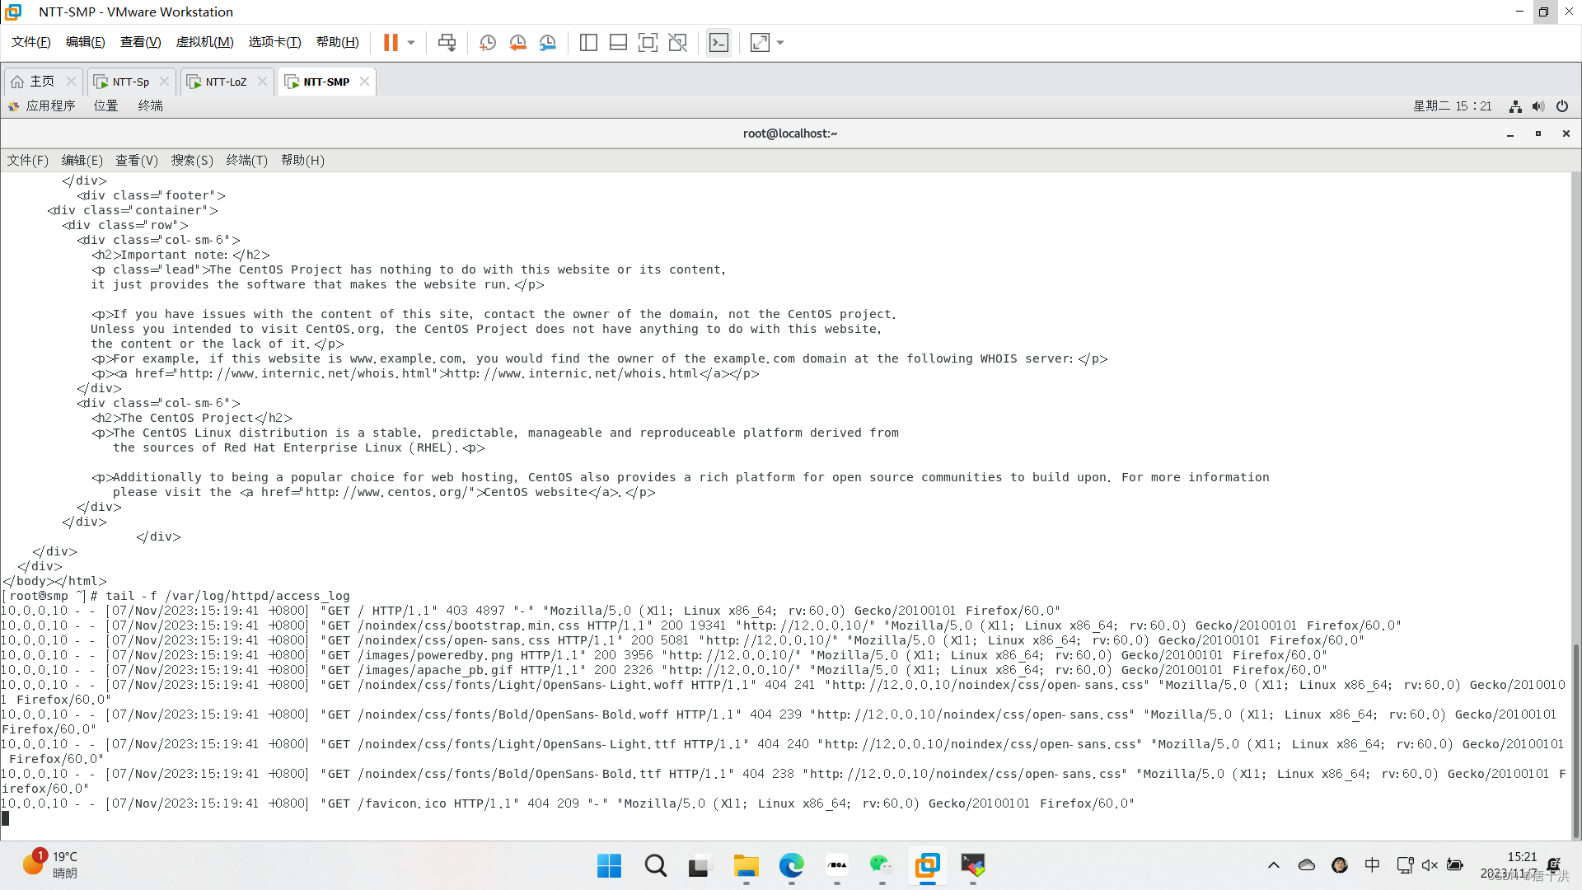Switch to the NTT-LoZ tab
The height and width of the screenshot is (890, 1582).
[x=226, y=82]
